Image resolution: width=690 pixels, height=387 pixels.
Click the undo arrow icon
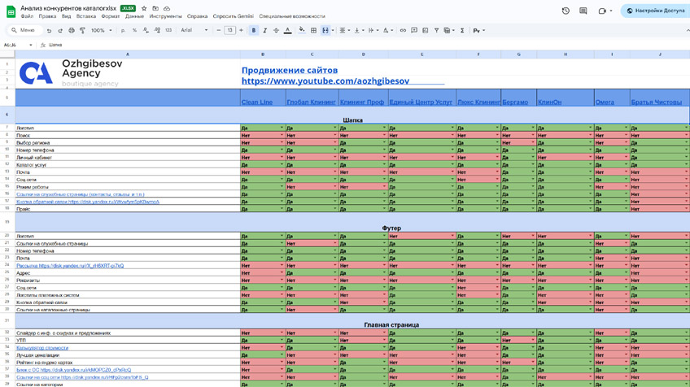(49, 31)
